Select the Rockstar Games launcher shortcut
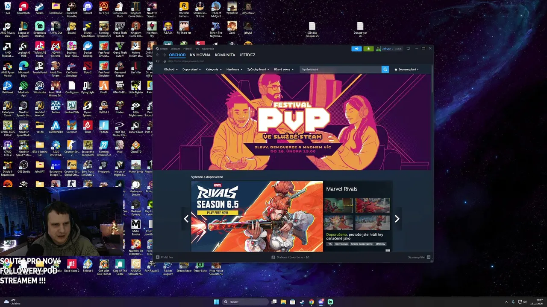The width and height of the screenshot is (547, 307). (x=184, y=10)
